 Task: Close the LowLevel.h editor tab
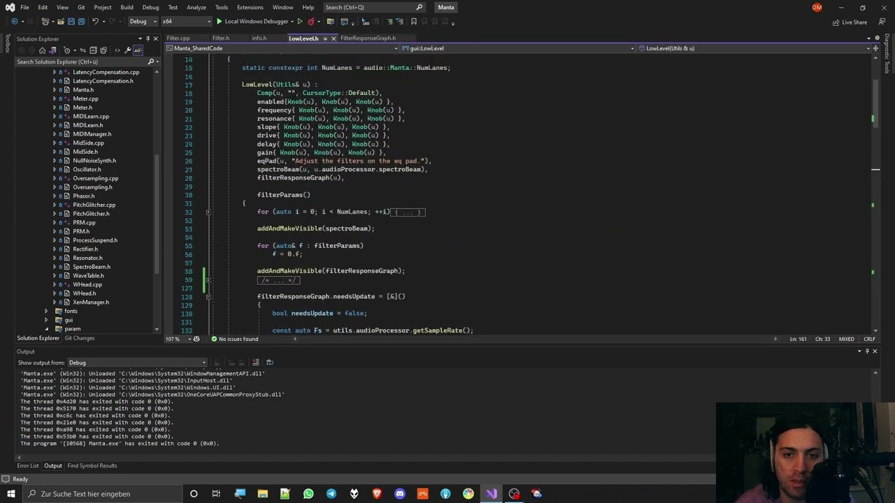click(x=334, y=38)
